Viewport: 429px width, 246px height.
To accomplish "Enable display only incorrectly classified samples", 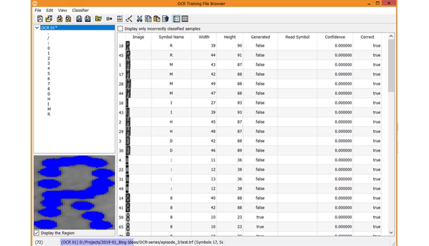I will (x=120, y=29).
